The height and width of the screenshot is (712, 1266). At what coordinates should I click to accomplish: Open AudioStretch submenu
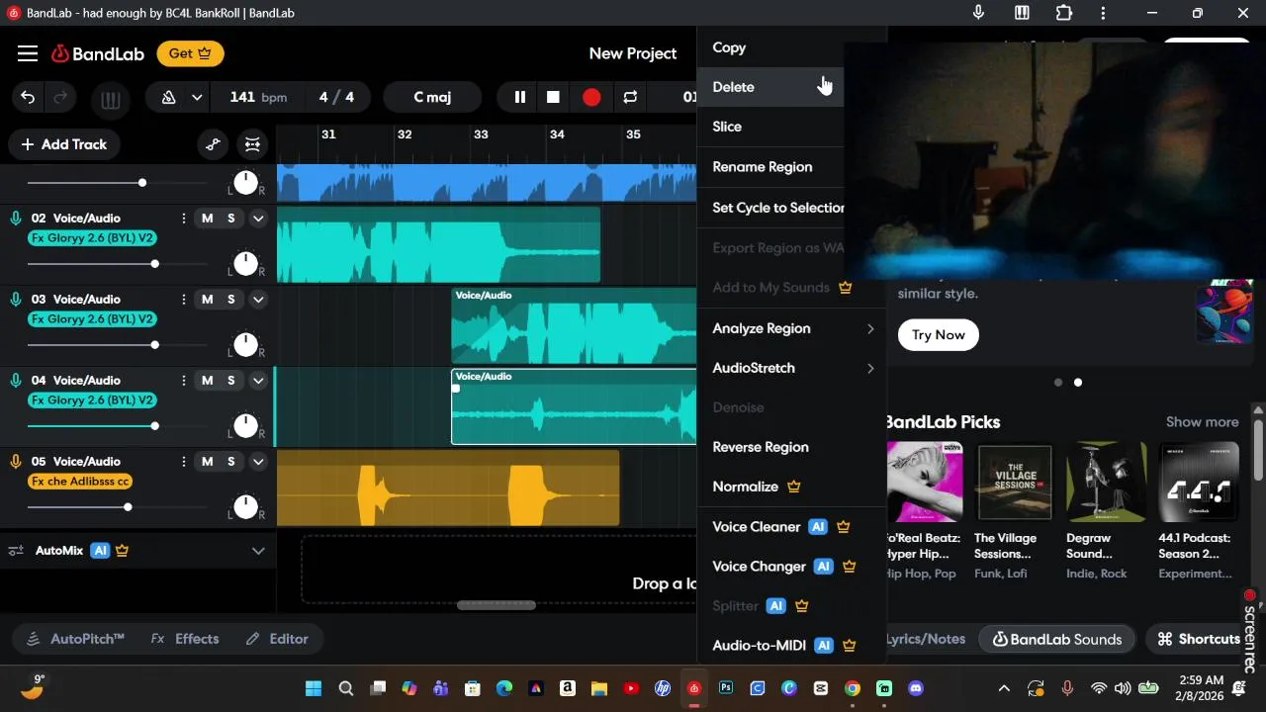point(791,368)
